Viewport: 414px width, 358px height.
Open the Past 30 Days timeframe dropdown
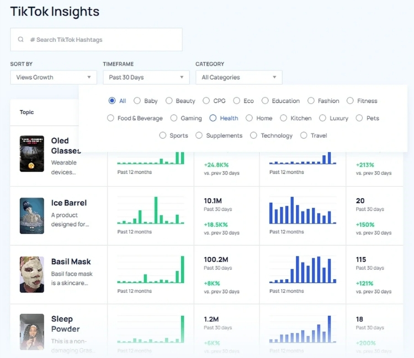146,77
